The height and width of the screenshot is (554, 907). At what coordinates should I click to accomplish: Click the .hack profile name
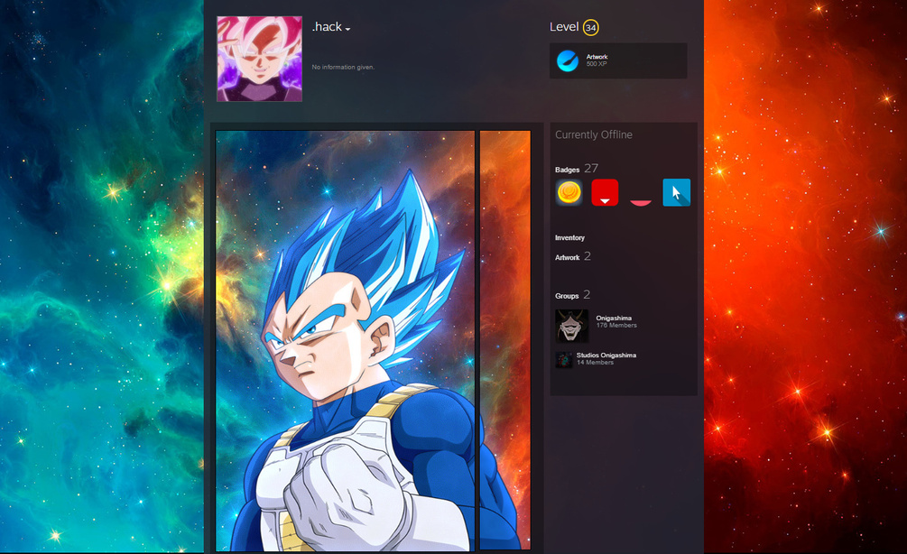click(327, 26)
